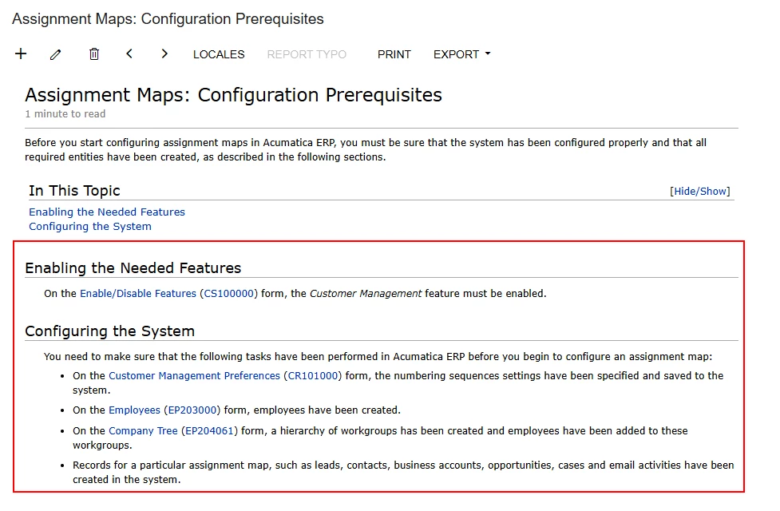Click the pencil edit icon

click(x=55, y=54)
